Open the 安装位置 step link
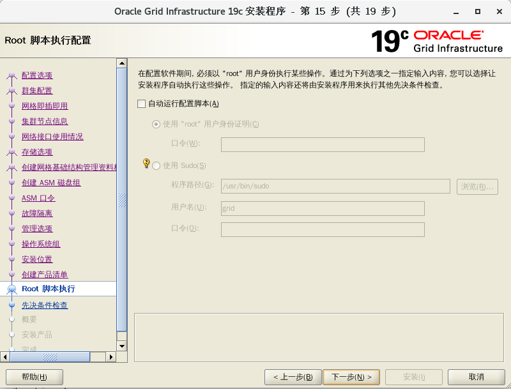 [37, 259]
